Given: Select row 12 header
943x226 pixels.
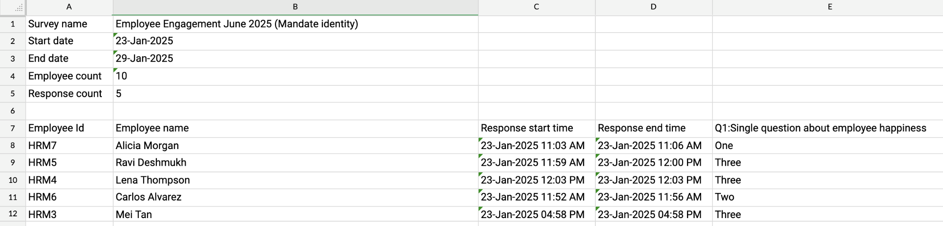Looking at the screenshot, I should click(12, 214).
